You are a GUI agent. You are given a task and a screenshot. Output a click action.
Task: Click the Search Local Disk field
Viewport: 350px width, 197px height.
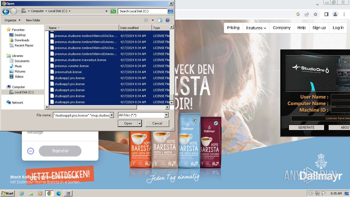pos(143,11)
